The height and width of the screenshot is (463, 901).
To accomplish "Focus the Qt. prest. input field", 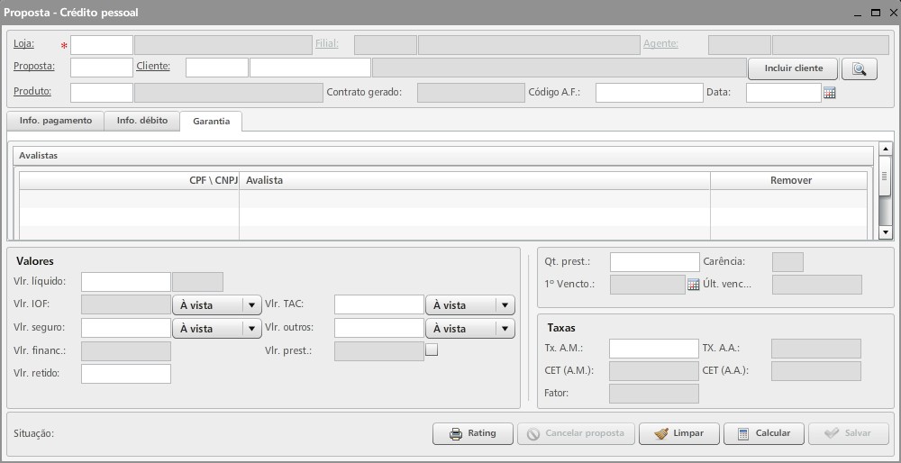I will pos(654,262).
